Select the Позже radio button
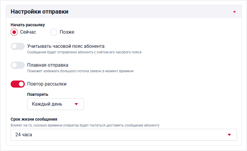This screenshot has width=247, height=151. (x=54, y=32)
